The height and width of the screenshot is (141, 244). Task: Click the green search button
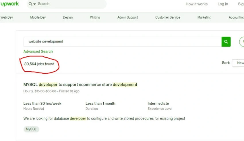[x=226, y=42]
